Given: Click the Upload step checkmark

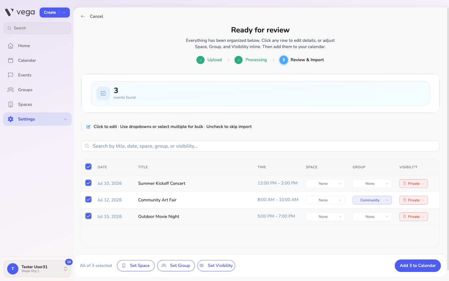Looking at the screenshot, I should 200,60.
